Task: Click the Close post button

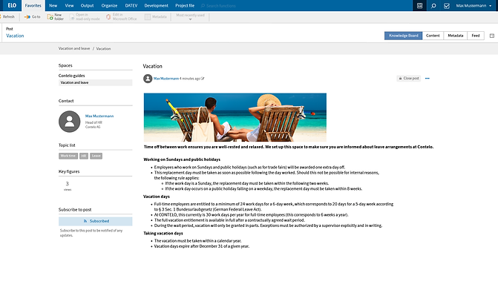Action: [409, 79]
